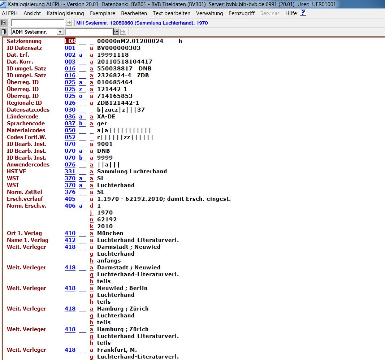The width and height of the screenshot is (385, 360).
Task: Open the Katalogisierung menu
Action: point(65,13)
